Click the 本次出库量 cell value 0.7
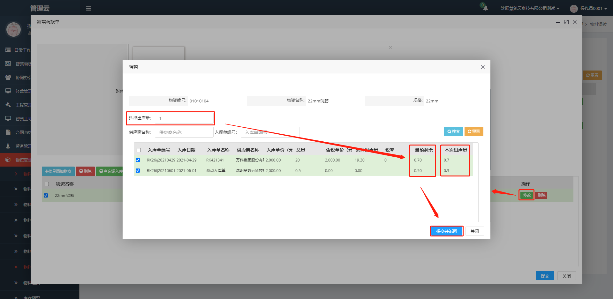Viewport: 613px width, 299px height. coord(446,160)
